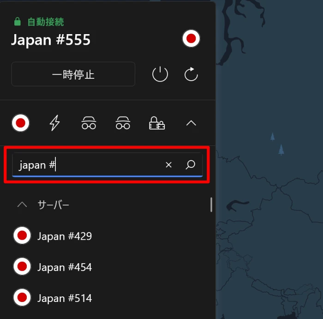This screenshot has width=323, height=319.
Task: Pause the connection with 一時停止 button
Action: [x=73, y=74]
